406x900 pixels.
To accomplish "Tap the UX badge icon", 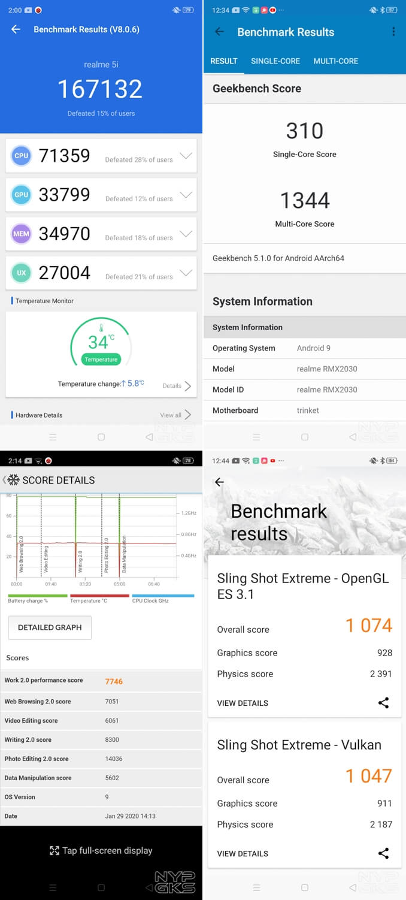I will 22,273.
